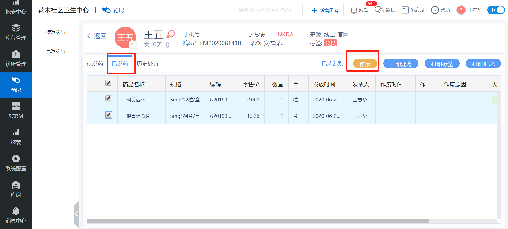This screenshot has height=229, width=508.
Task: Open 库存管理 layers icon
Action: pos(16,28)
